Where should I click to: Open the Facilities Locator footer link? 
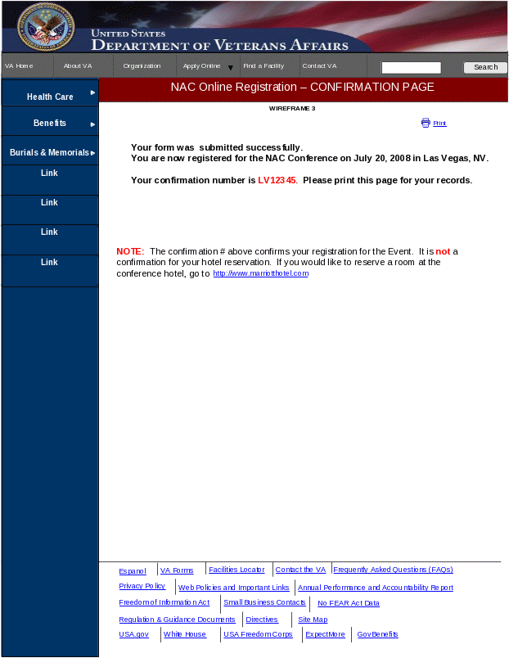pos(236,570)
